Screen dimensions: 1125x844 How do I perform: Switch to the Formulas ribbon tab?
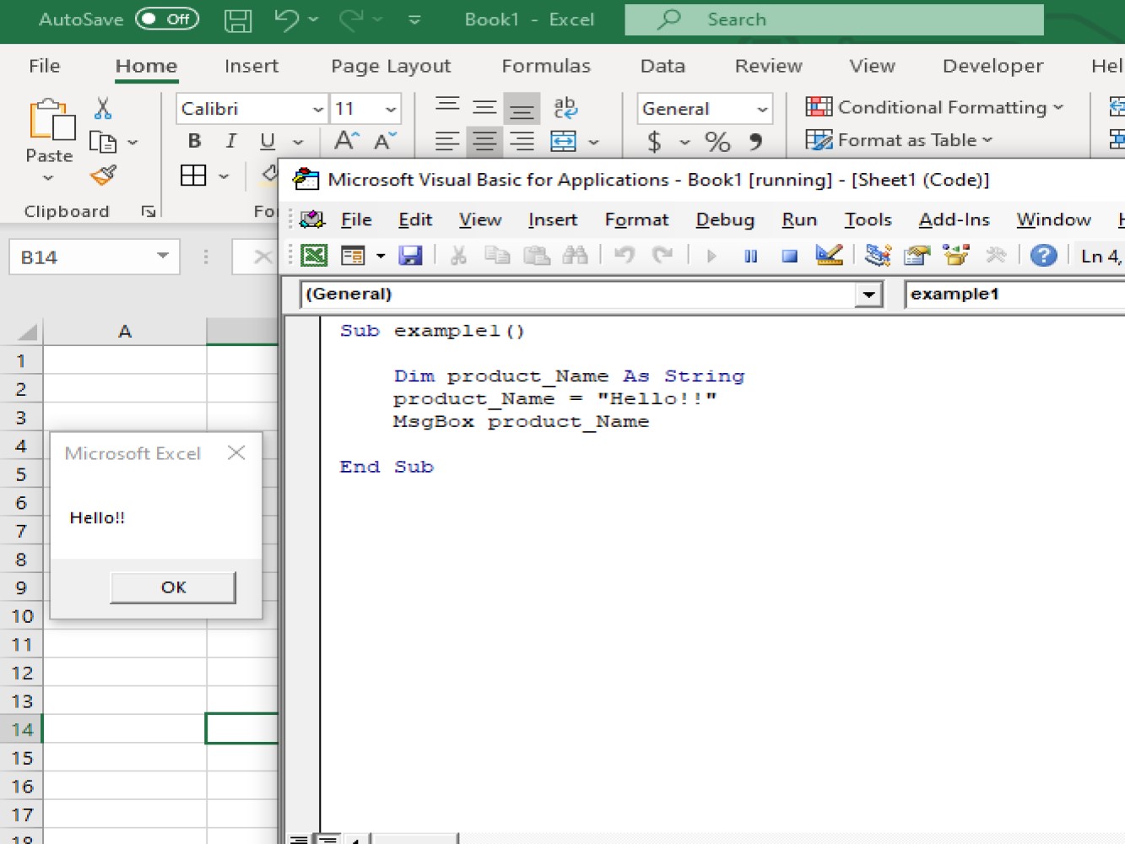point(546,66)
